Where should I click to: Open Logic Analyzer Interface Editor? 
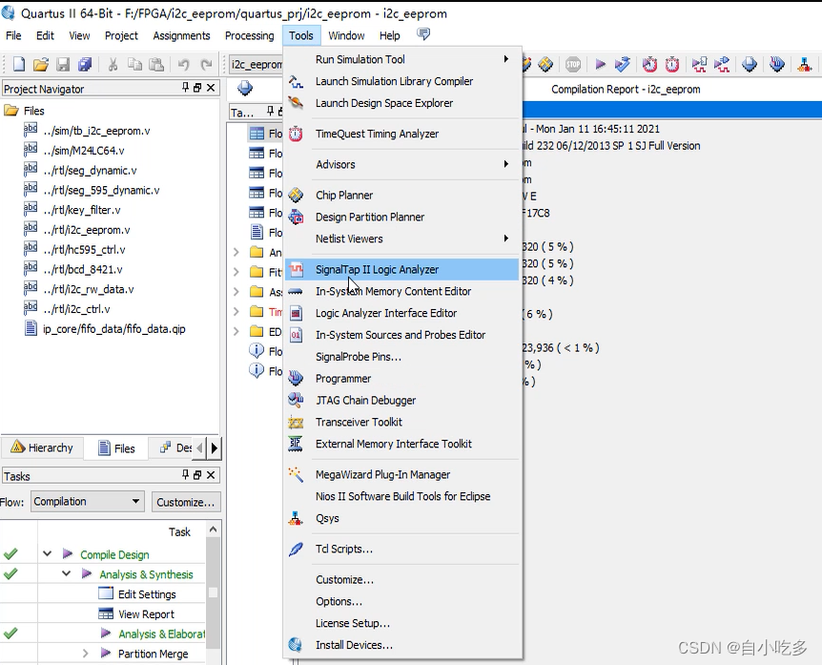click(x=402, y=313)
